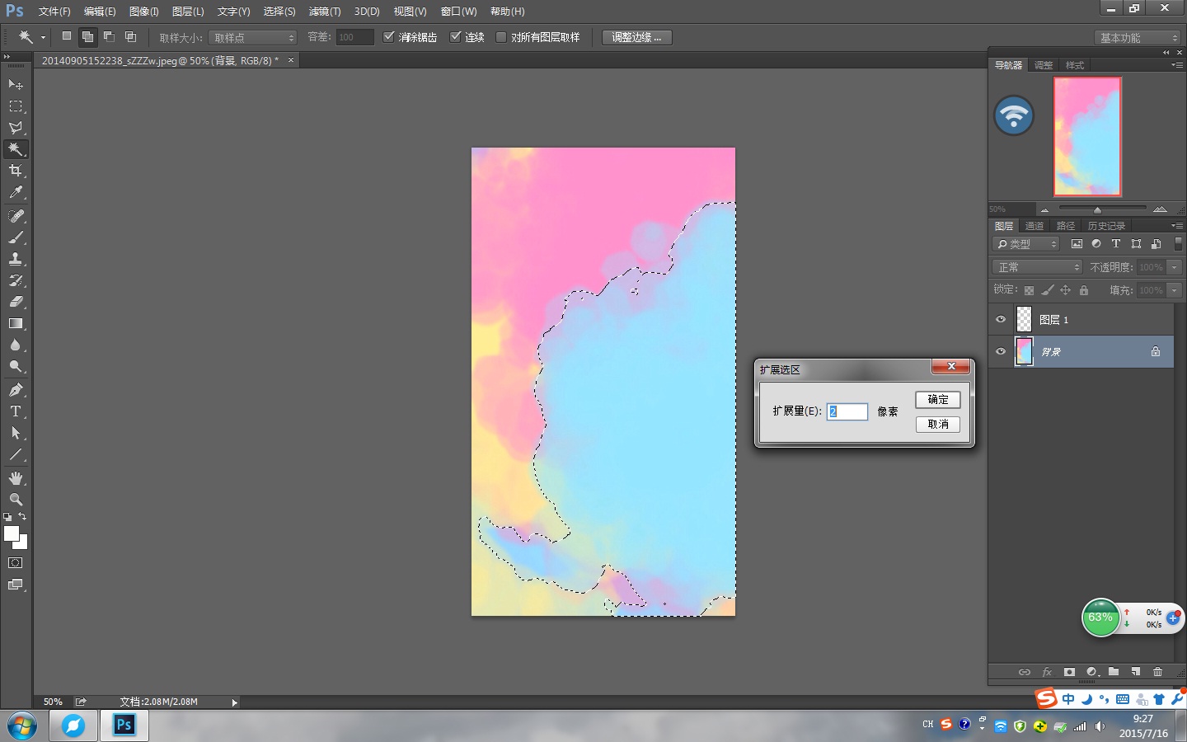Create new layer icon in Layers panel
The width and height of the screenshot is (1187, 742).
[x=1136, y=672]
